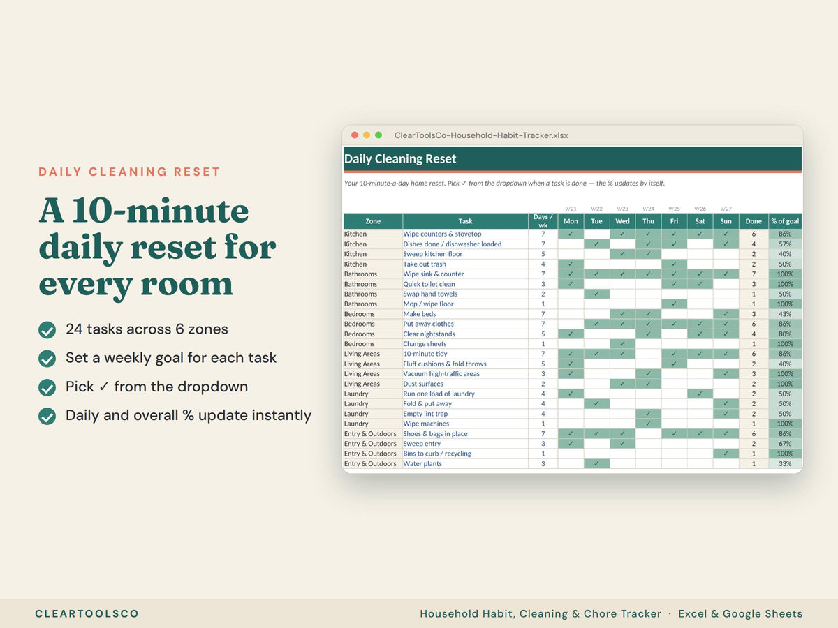Click the 'Dust surfaces' task text

(423, 384)
